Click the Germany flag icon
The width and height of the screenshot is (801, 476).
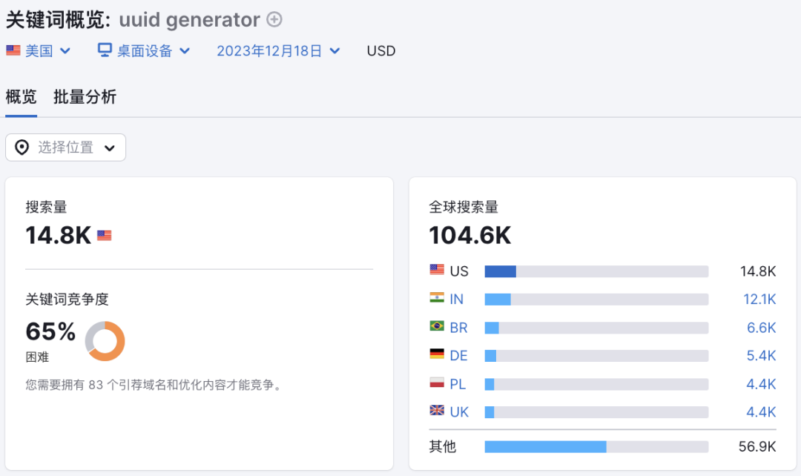437,355
